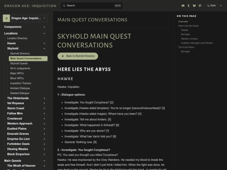This screenshot has height=170, width=227.
Task: Open Skyhold Directory sidebar item
Action: coord(20,53)
